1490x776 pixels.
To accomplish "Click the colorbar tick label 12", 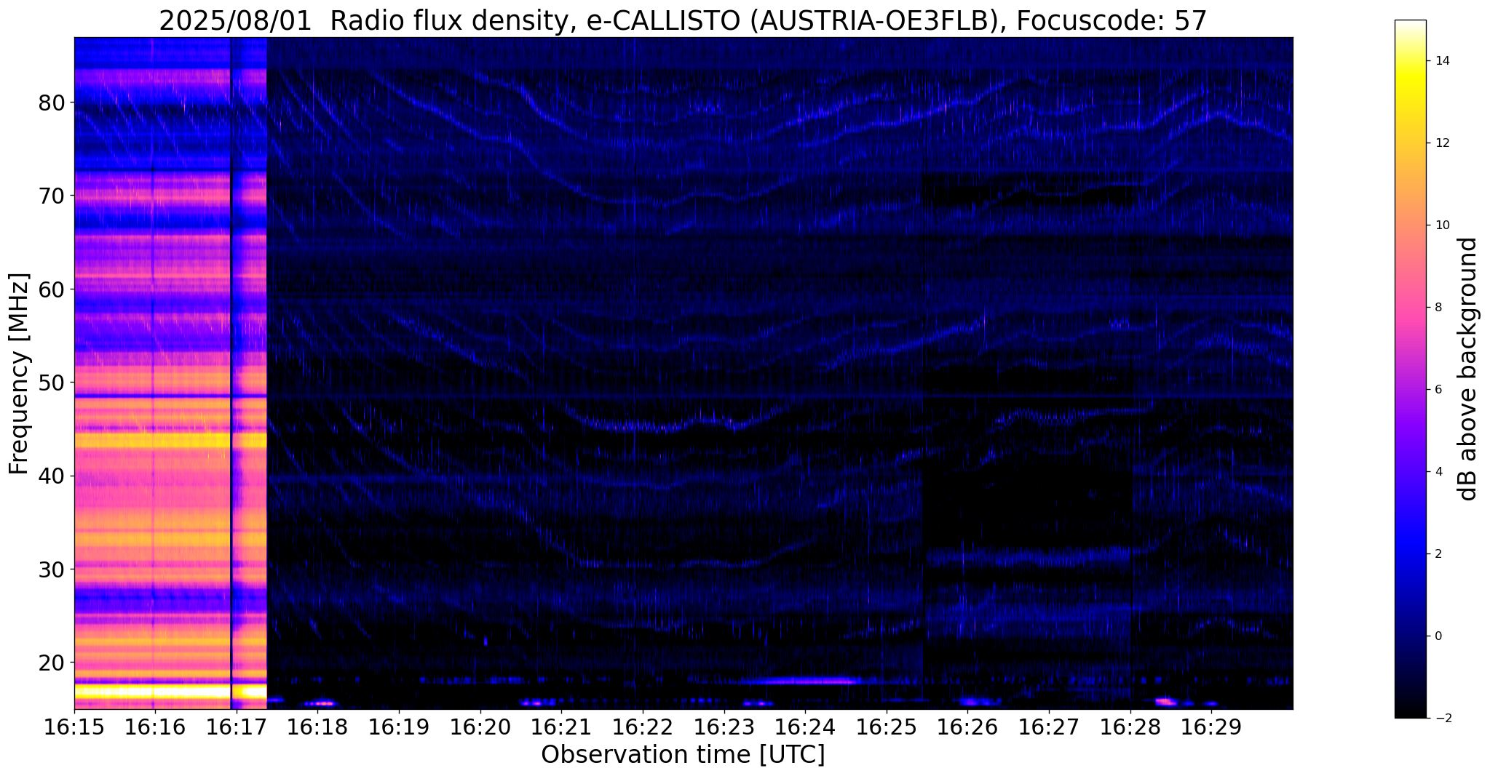I will [1441, 143].
